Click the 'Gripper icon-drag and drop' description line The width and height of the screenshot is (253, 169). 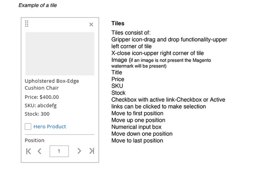[x=169, y=40]
